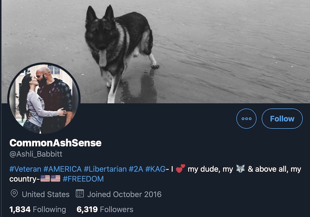Click the location pin icon
The image size is (310, 217).
14,193
